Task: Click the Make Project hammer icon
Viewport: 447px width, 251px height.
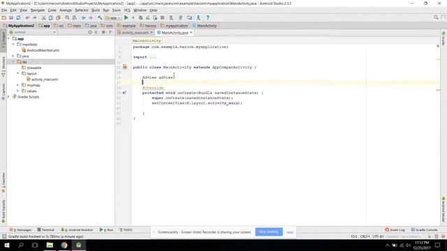Action: (x=100, y=17)
